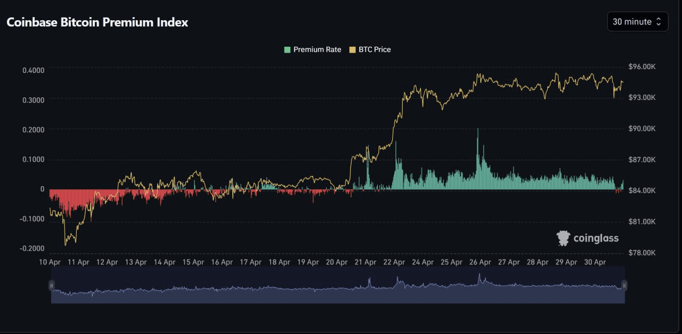Click the 0.4000 premium axis value

[x=34, y=70]
